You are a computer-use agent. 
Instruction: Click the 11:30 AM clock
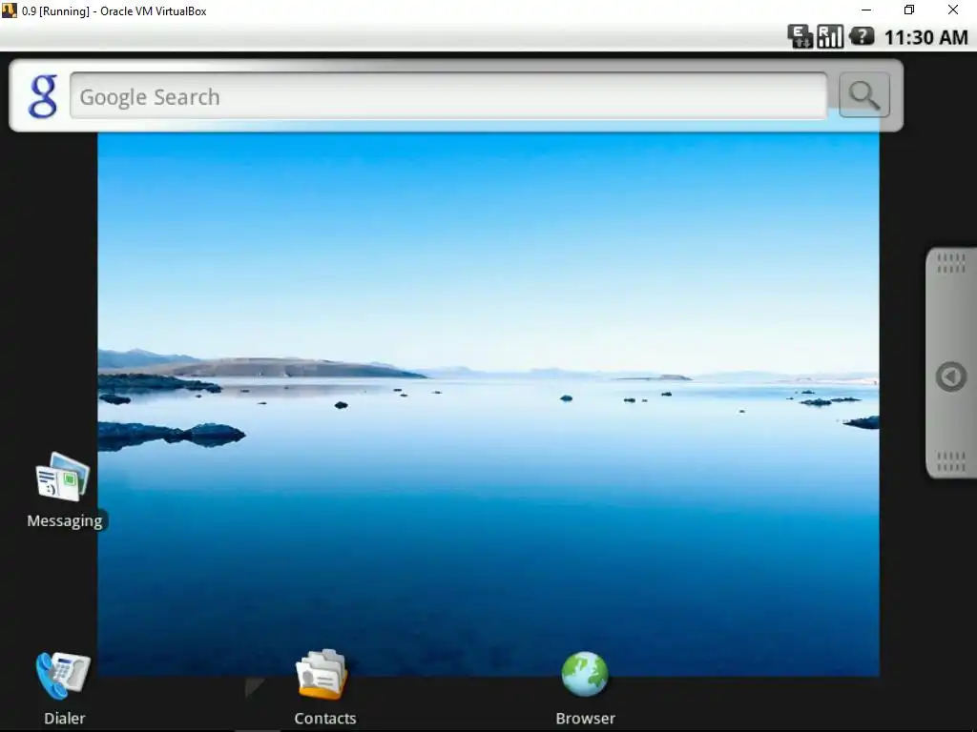pyautogui.click(x=925, y=37)
